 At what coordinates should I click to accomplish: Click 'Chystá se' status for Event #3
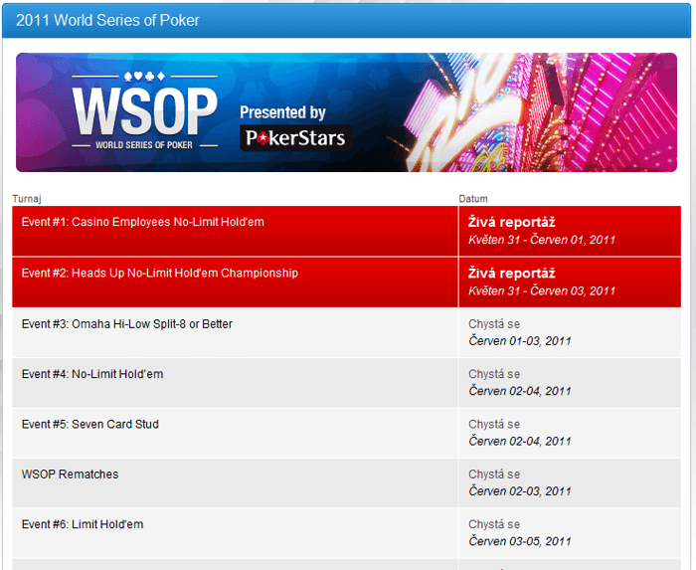point(494,324)
